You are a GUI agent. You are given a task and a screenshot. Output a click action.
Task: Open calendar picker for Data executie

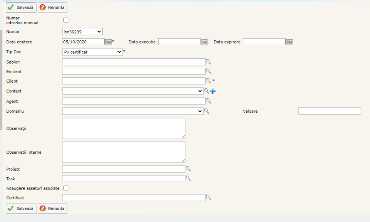(204, 42)
